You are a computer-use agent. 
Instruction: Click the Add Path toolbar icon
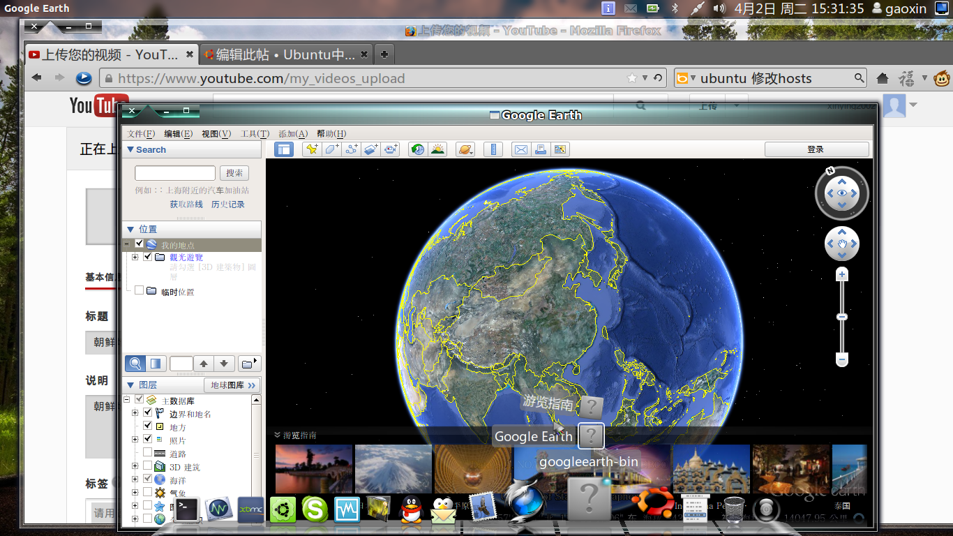tap(351, 149)
